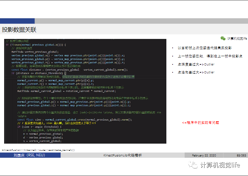Click the page number 89/263
Viewport: 248px width, 176px height.
click(x=241, y=155)
